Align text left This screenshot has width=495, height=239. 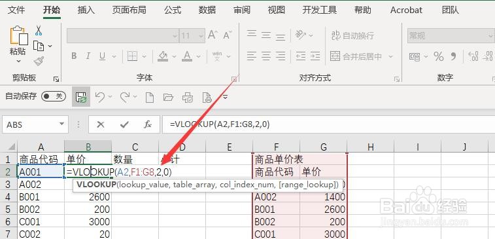pos(252,56)
